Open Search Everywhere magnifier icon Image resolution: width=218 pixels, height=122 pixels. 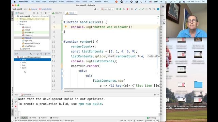pyautogui.click(x=154, y=9)
